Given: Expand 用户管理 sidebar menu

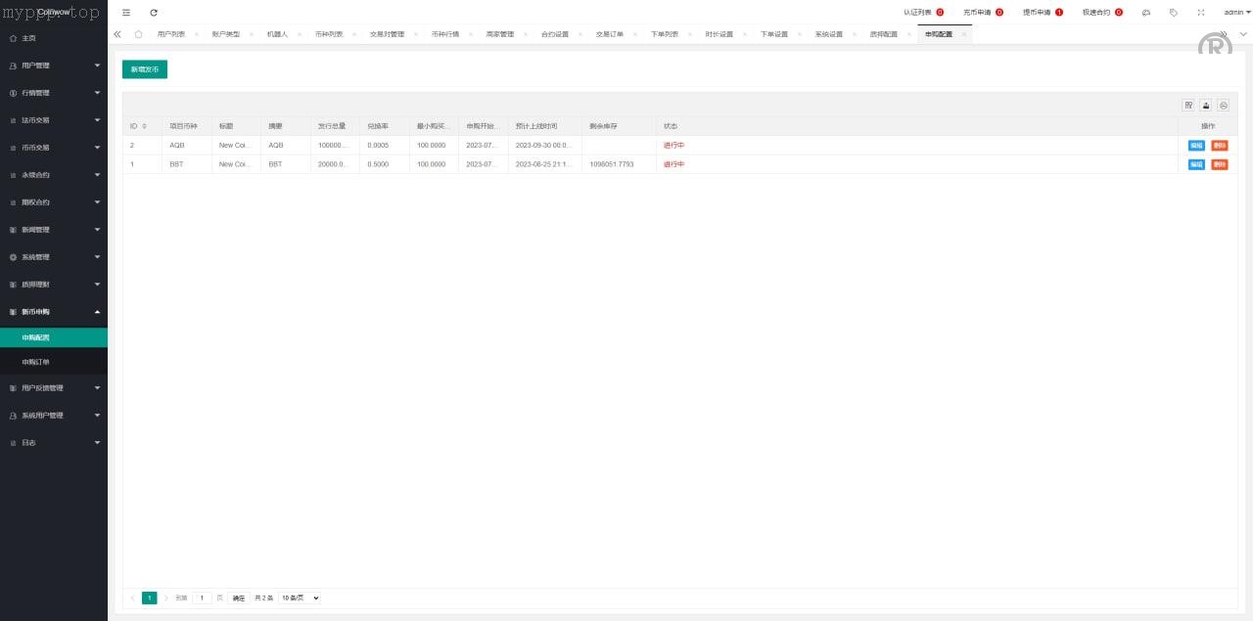Looking at the screenshot, I should pyautogui.click(x=54, y=66).
